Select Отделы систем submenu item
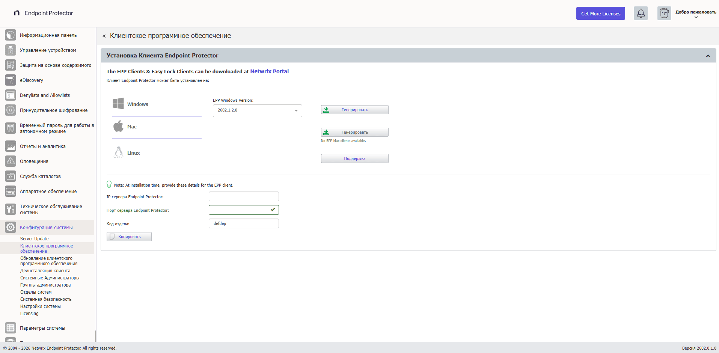This screenshot has width=719, height=353. [x=36, y=292]
